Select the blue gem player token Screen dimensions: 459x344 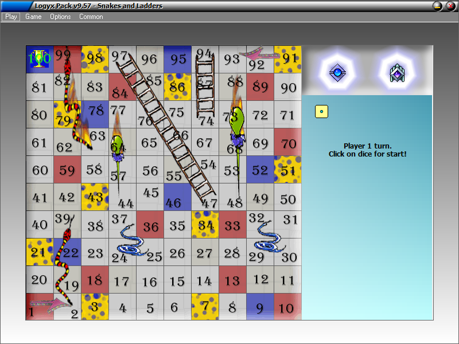point(337,72)
